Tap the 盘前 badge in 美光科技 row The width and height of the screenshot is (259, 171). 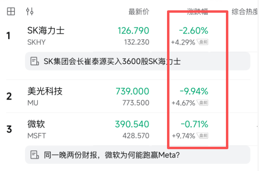coord(203,103)
